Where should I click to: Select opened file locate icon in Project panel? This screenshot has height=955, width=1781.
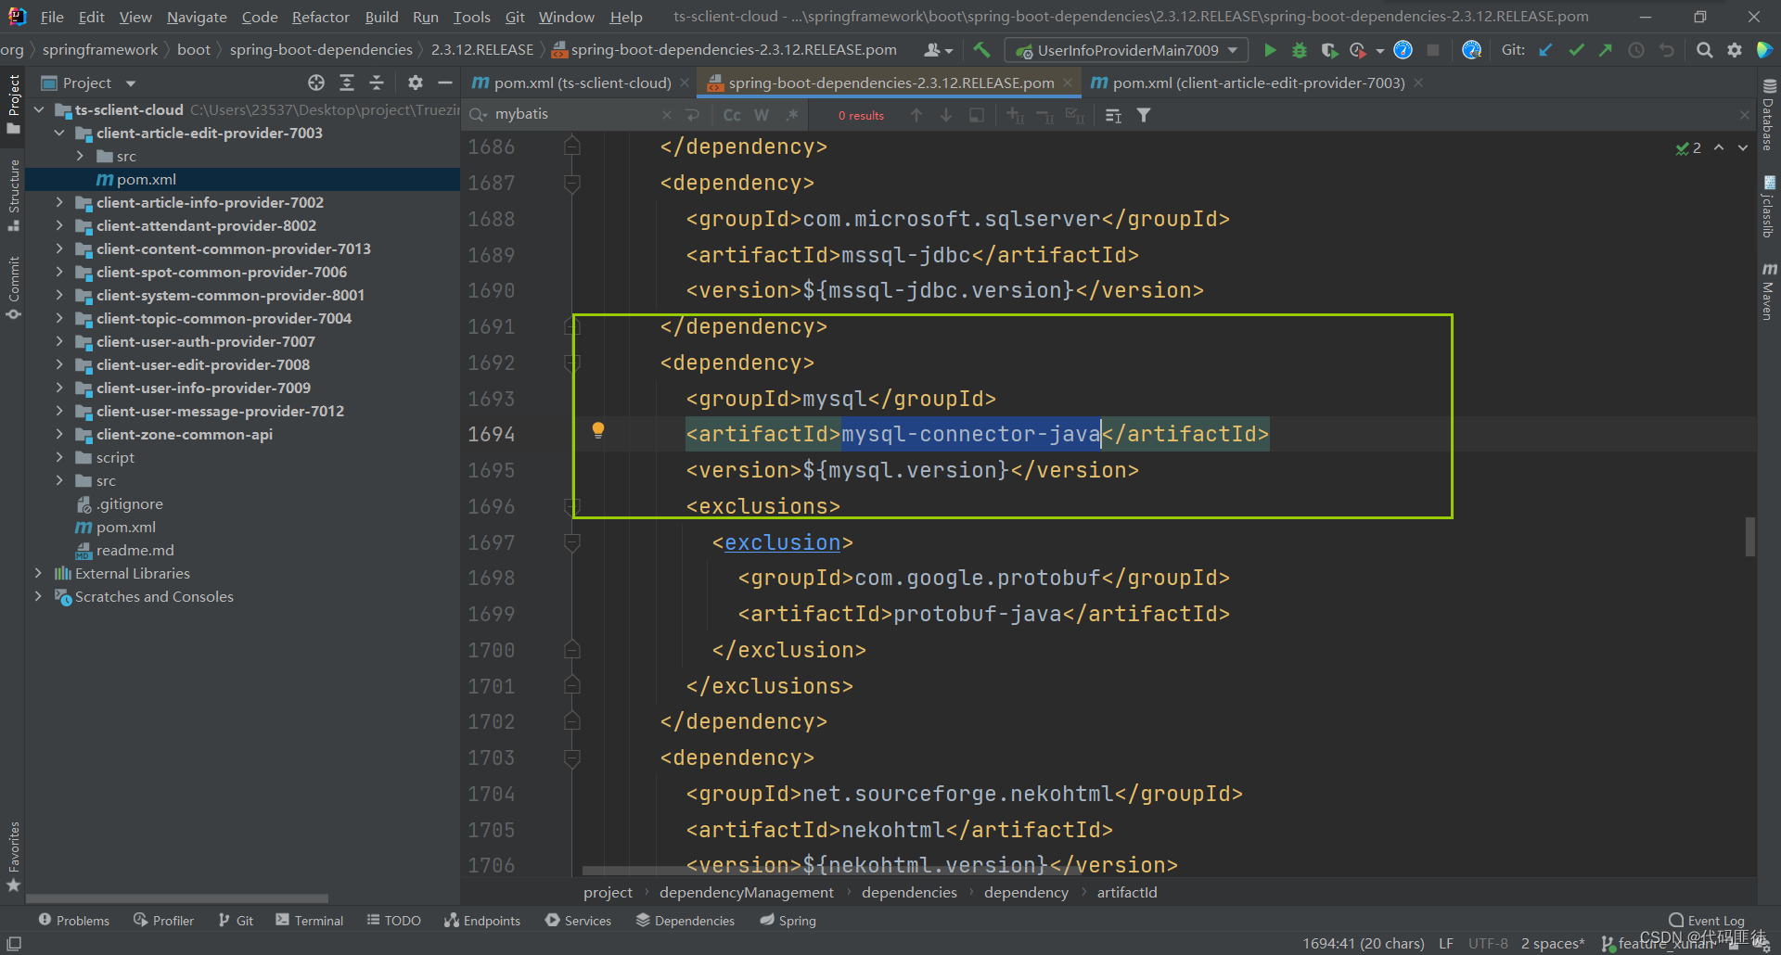316,83
